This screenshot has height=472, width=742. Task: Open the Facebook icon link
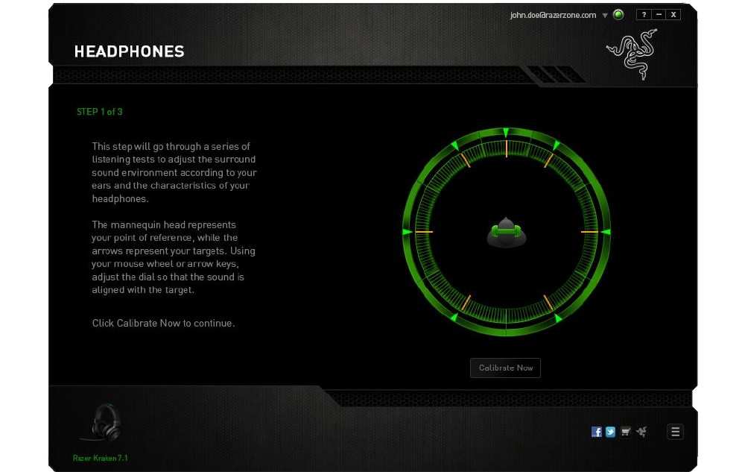tap(596, 432)
